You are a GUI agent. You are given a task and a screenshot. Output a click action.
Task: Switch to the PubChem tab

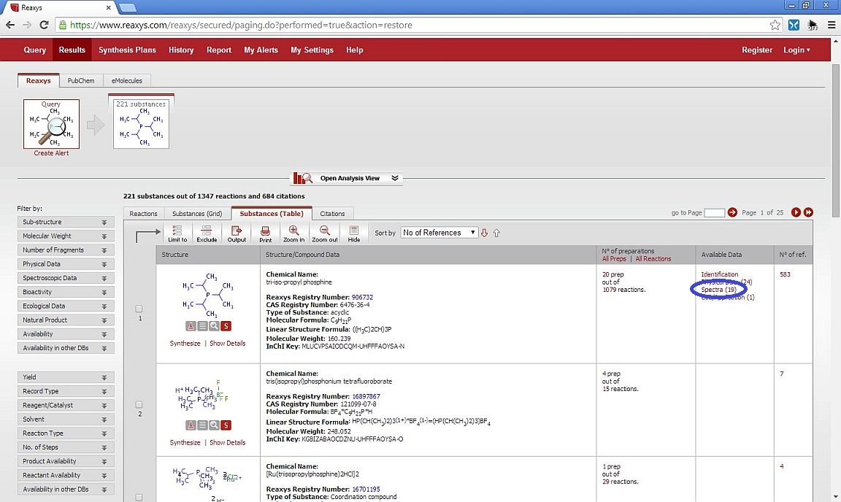(x=81, y=80)
